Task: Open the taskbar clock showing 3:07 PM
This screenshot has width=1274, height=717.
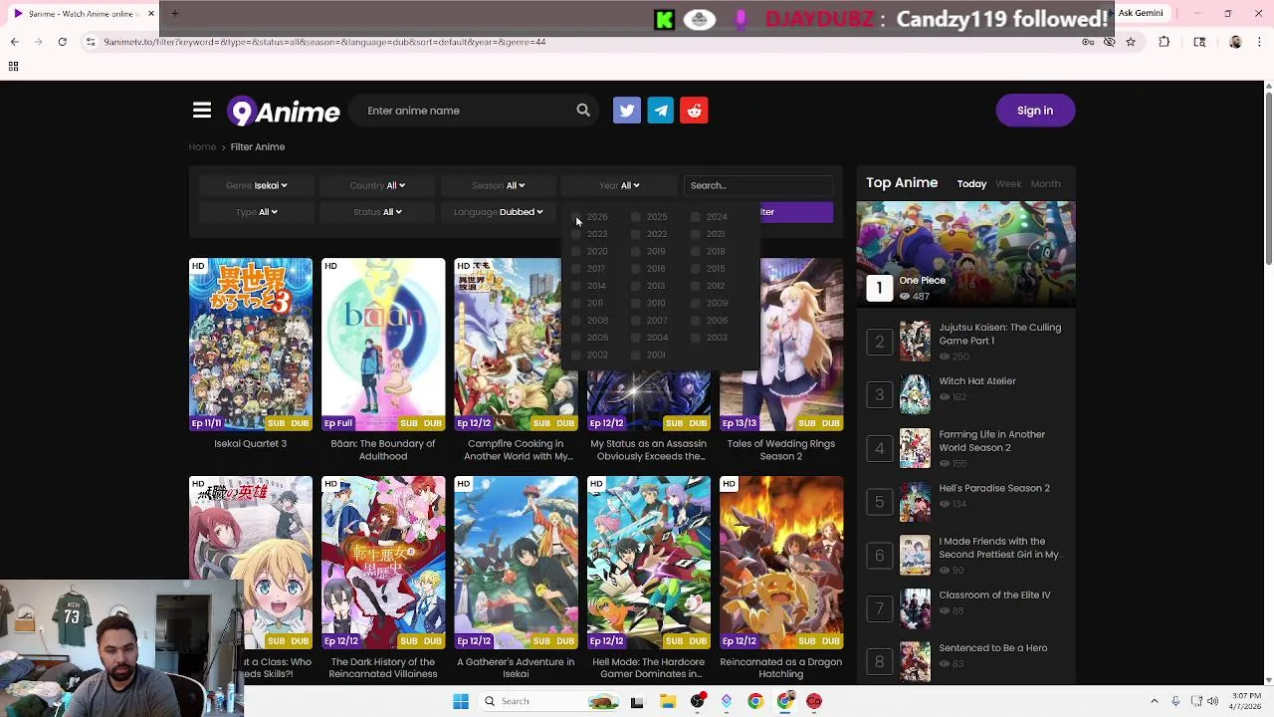Action: 1246,701
